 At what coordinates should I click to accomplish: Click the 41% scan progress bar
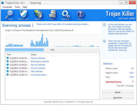52,50
